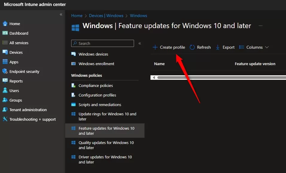Click the Driver updates Windows logo icon
Viewport: 286px width, 173px height.
pyautogui.click(x=74, y=157)
